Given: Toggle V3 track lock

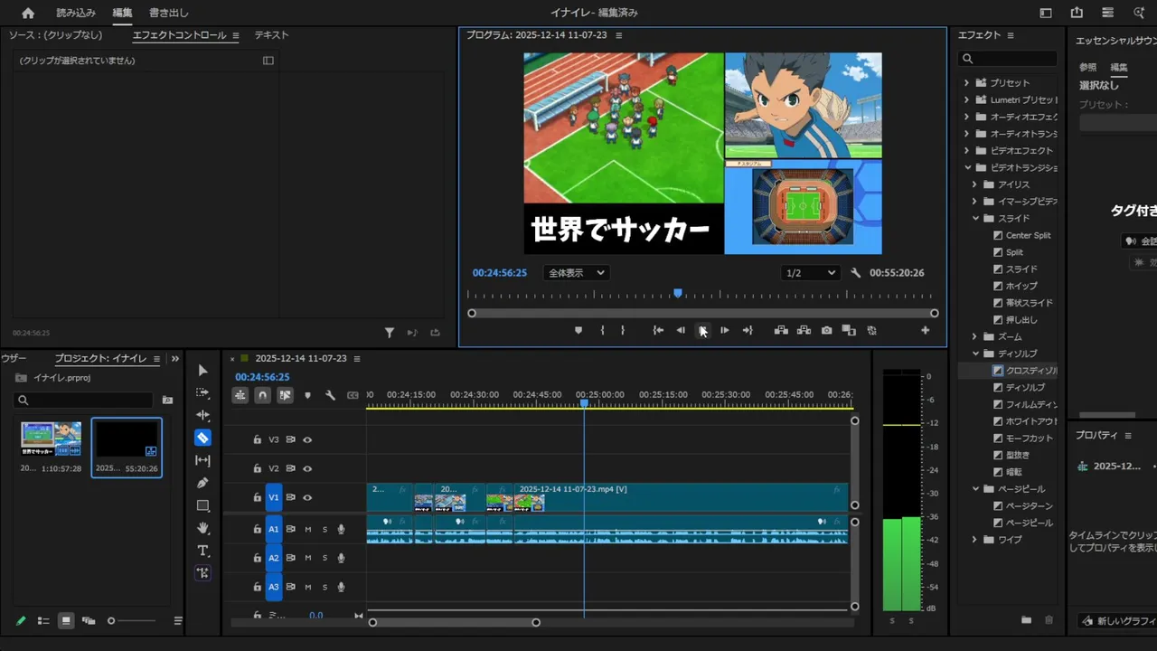Looking at the screenshot, I should (257, 440).
